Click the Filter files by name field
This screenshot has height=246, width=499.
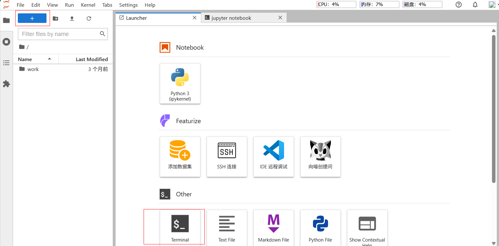pyautogui.click(x=63, y=34)
